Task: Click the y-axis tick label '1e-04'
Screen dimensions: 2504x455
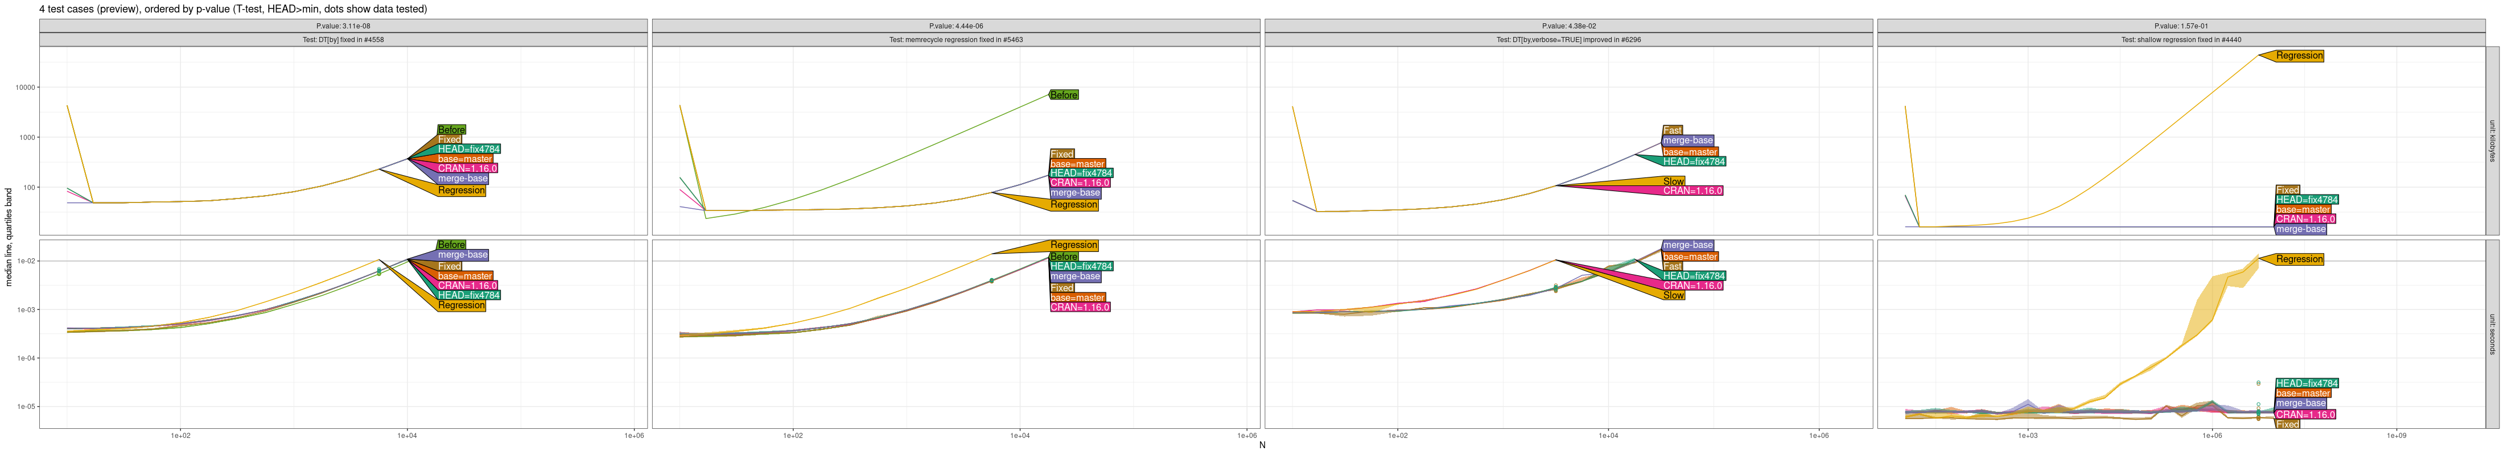Action: coord(26,359)
